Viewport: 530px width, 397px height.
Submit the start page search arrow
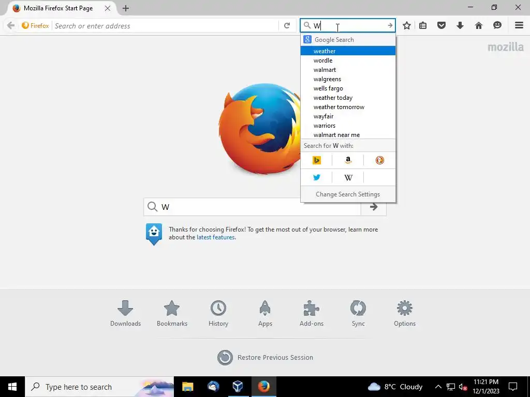click(374, 207)
